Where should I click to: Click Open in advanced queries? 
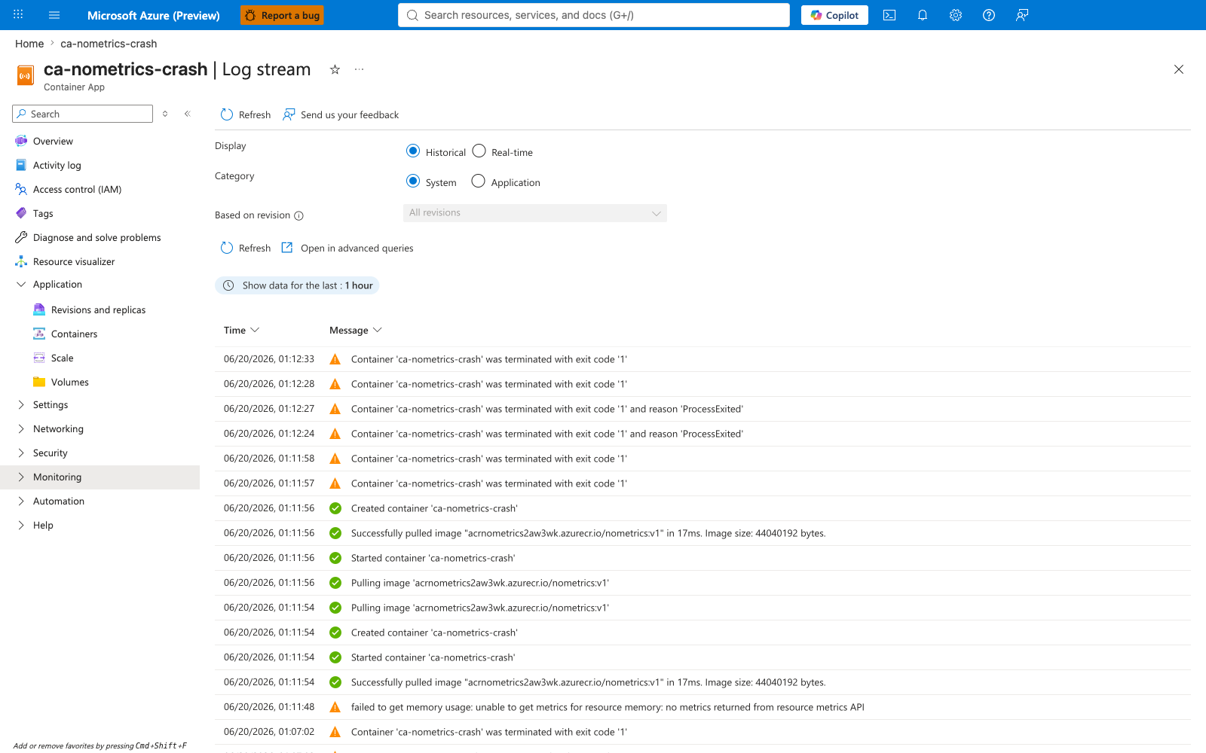click(347, 248)
